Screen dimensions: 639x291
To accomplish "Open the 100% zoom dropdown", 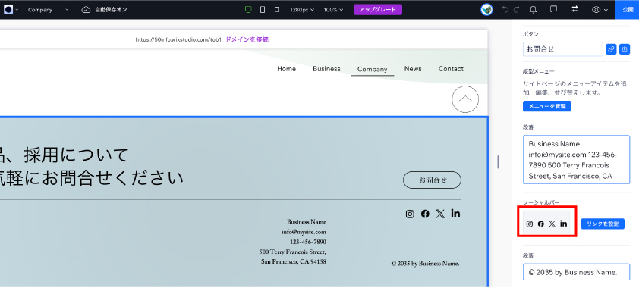I will coord(333,9).
